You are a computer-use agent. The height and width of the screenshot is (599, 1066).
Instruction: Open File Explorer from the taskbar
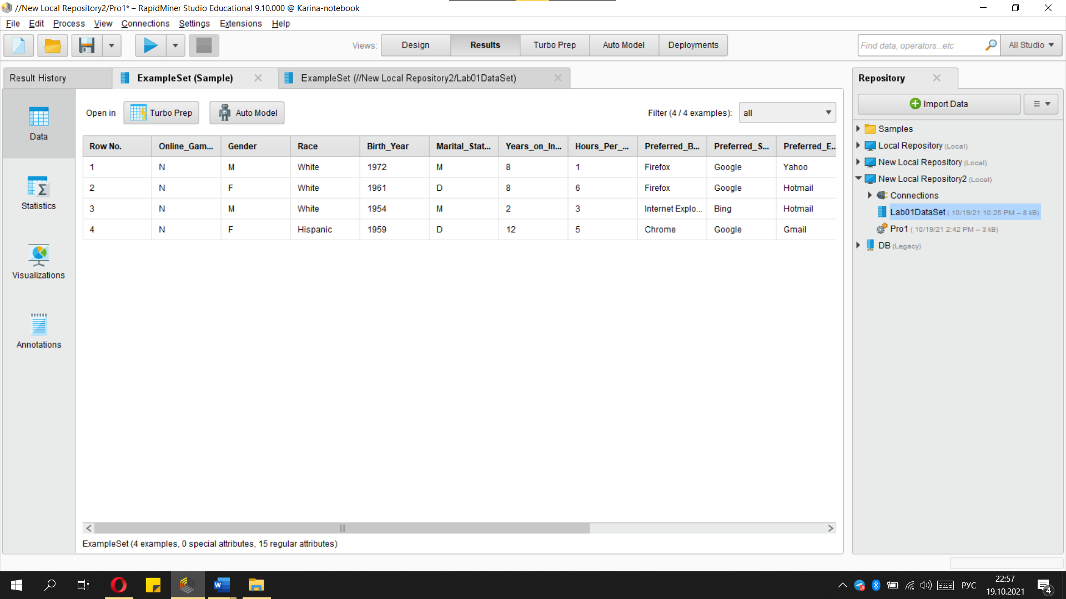[x=256, y=585]
